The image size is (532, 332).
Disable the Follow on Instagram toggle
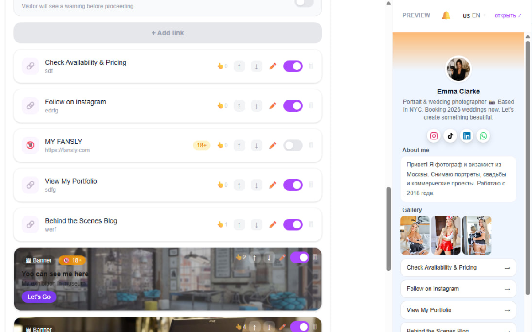(293, 106)
